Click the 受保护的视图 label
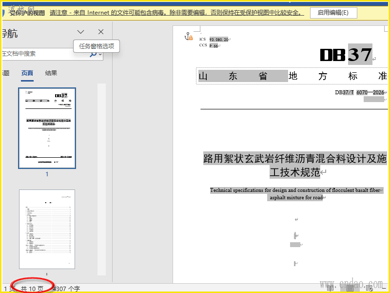This screenshot has height=293, width=390. pos(27,13)
